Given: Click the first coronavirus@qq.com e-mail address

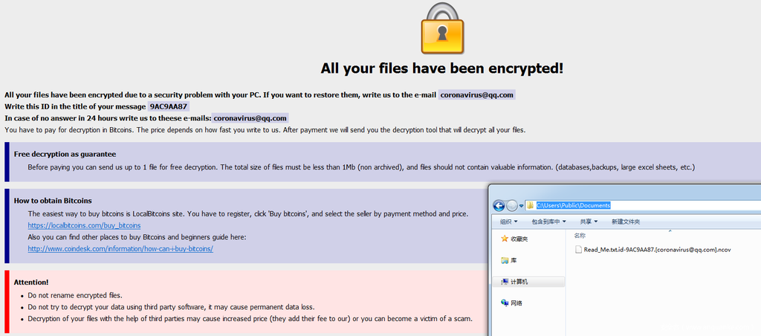Looking at the screenshot, I should click(476, 95).
